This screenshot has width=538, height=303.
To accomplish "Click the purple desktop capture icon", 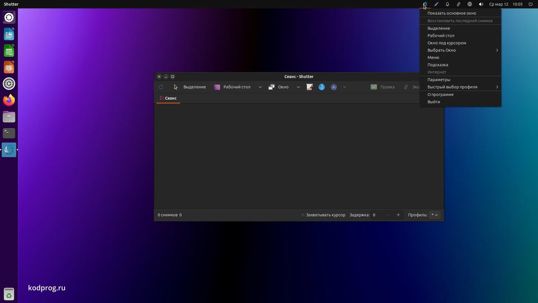I will click(217, 87).
